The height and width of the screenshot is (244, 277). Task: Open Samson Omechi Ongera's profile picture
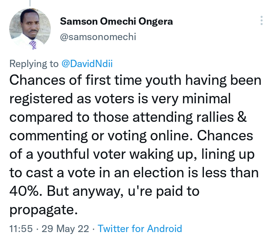pos(30,29)
